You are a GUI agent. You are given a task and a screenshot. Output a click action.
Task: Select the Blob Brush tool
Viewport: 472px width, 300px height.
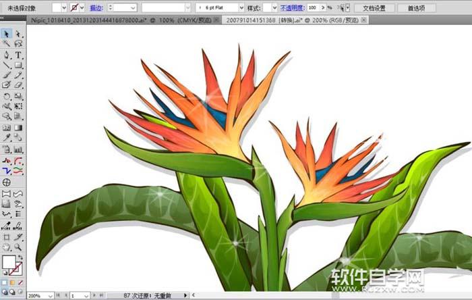[x=6, y=85]
